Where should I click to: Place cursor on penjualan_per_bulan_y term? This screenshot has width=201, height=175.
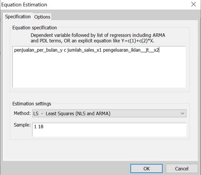(x=38, y=50)
